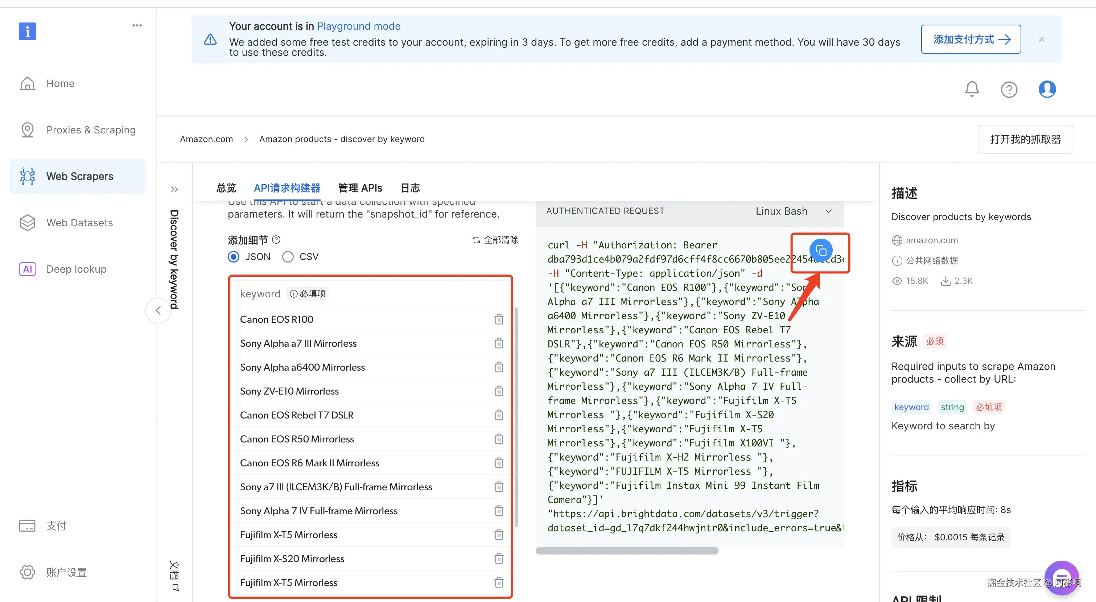The image size is (1096, 602).
Task: Open the user profile avatar
Action: tap(1047, 89)
